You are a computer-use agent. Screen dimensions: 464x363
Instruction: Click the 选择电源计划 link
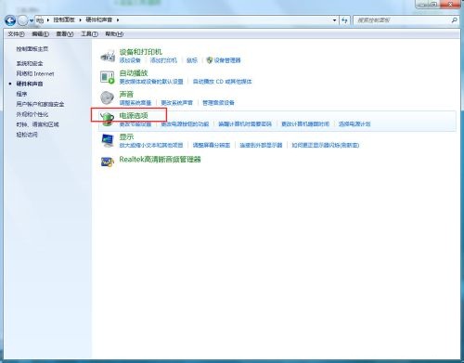tap(354, 124)
